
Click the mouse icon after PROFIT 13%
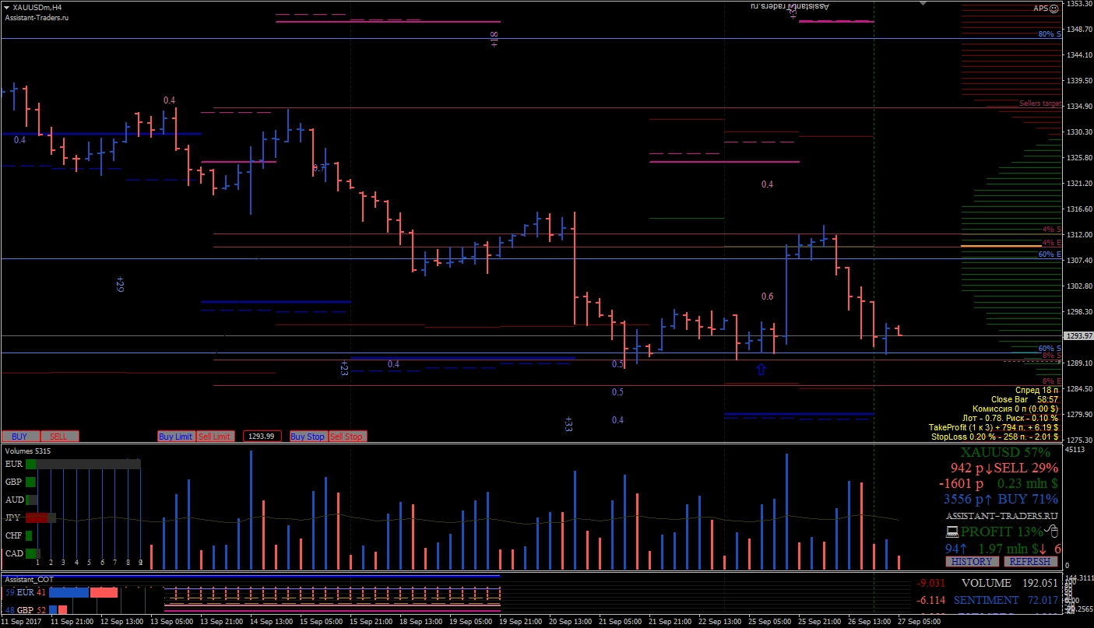[x=1050, y=532]
